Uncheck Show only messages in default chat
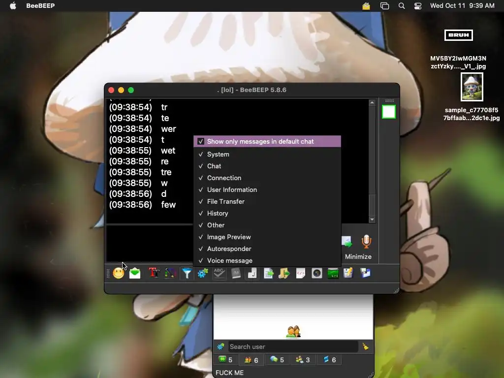Viewport: 504px width, 378px height. coord(267,141)
